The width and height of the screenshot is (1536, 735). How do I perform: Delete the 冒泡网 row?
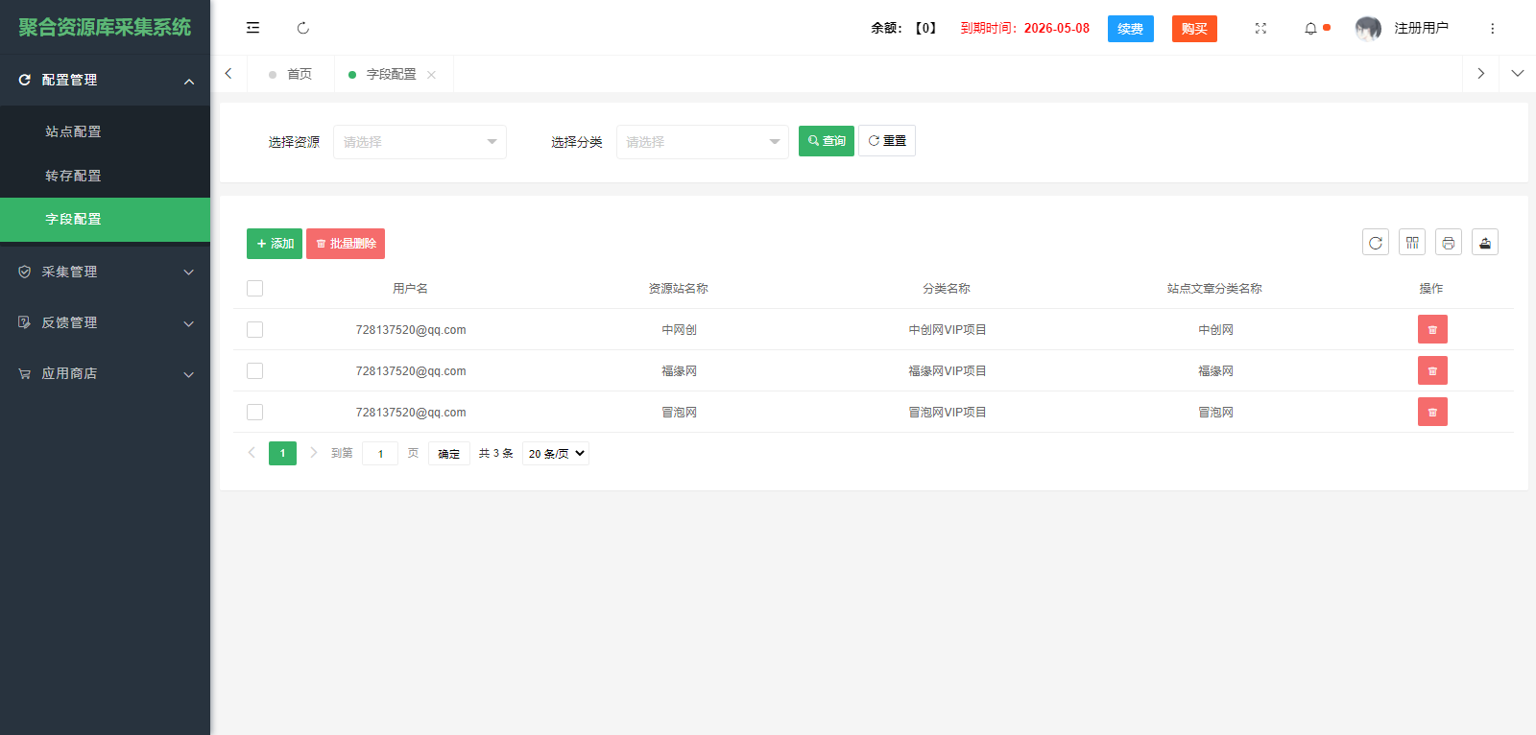[1432, 412]
